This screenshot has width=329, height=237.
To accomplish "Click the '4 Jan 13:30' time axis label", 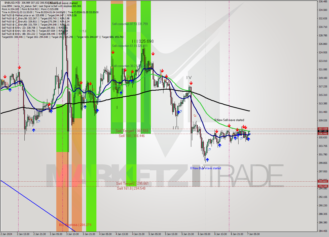I will pyautogui.click(x=122, y=234).
